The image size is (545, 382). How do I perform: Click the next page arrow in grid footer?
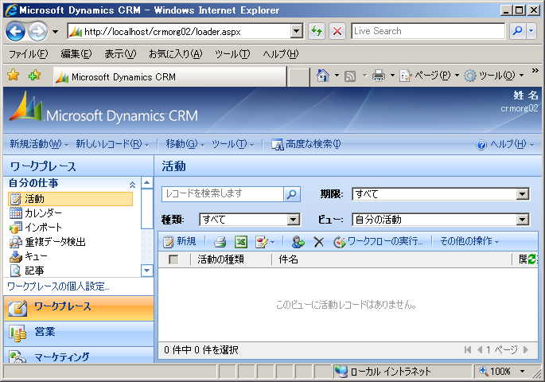[526, 349]
